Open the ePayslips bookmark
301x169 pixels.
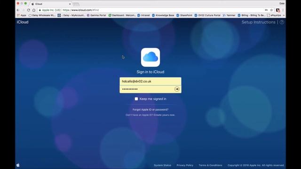[274, 15]
